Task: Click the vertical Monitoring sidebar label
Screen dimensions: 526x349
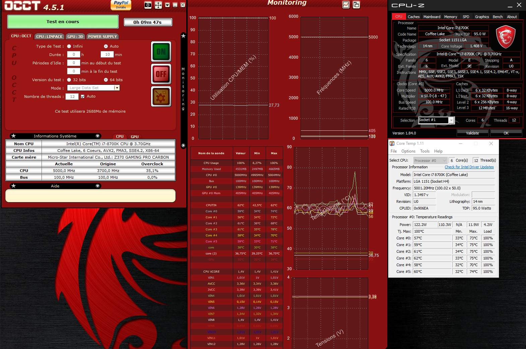Action: click(x=183, y=89)
